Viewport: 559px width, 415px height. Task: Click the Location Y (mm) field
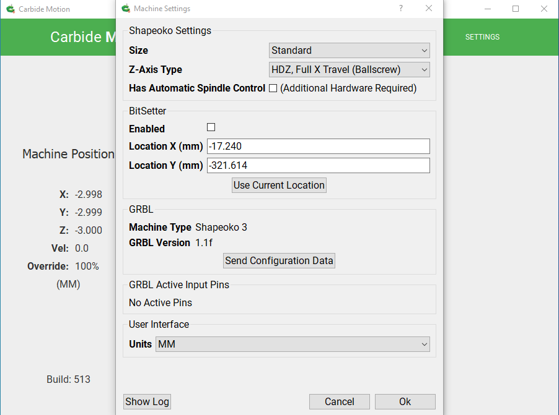point(319,166)
